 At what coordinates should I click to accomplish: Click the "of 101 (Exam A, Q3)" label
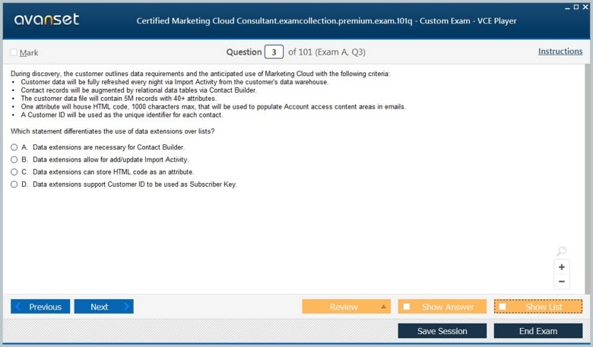[327, 52]
